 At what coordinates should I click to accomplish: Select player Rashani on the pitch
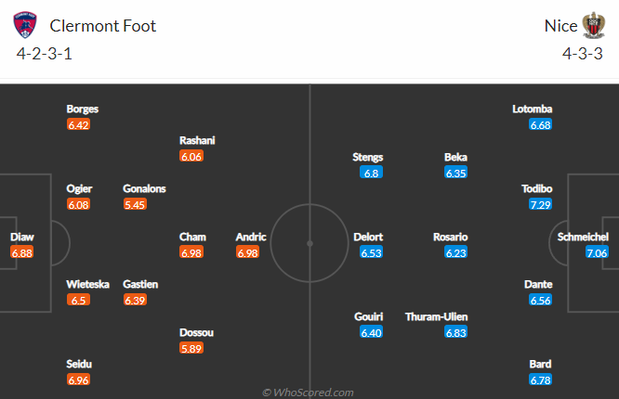tap(197, 140)
